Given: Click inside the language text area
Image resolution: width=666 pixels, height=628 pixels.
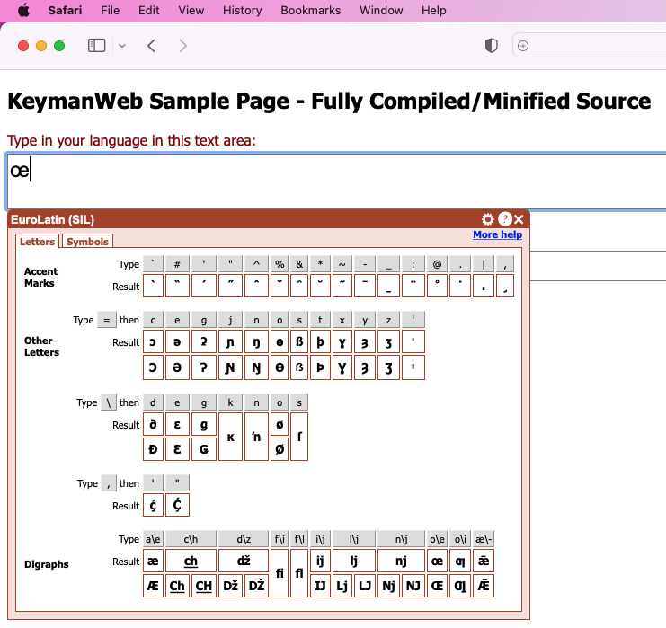Looking at the screenshot, I should tap(336, 181).
